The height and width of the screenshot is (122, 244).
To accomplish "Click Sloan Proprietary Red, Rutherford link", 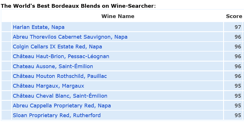I will [x=57, y=115].
